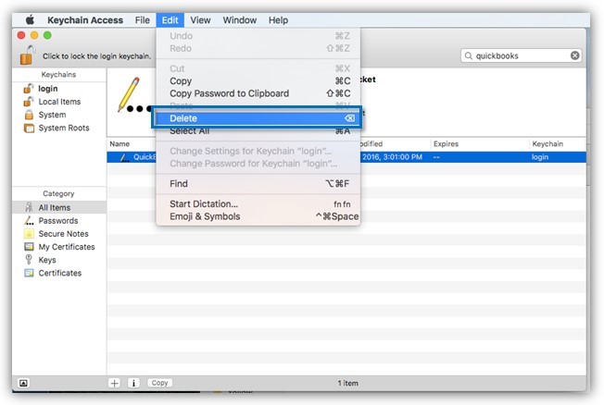
Task: Select the login keychain in sidebar
Action: (48, 89)
